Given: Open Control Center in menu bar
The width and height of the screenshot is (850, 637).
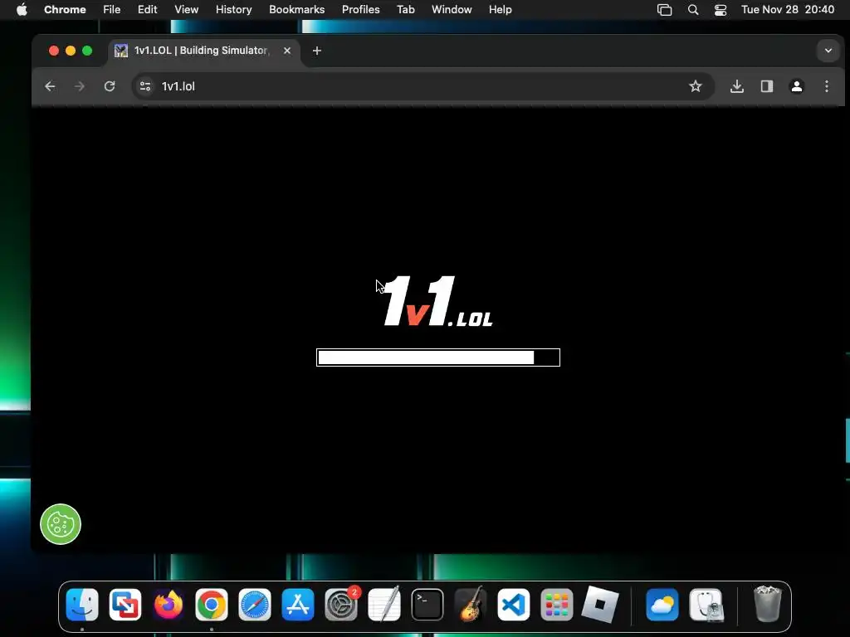Looking at the screenshot, I should pyautogui.click(x=721, y=9).
